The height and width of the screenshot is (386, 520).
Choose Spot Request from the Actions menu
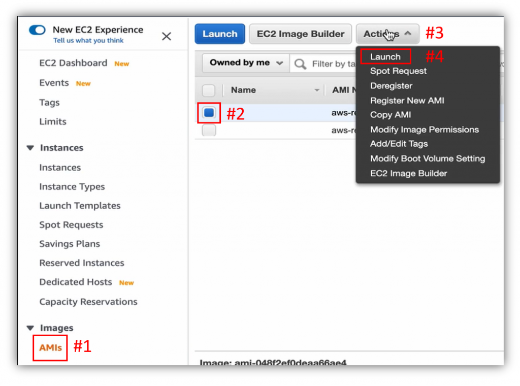tap(398, 71)
